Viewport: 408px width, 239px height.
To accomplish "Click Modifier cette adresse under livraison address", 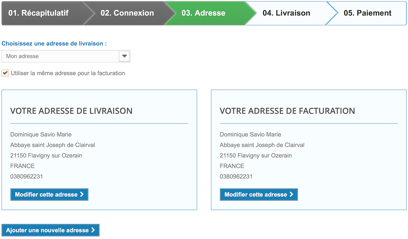I will click(49, 194).
